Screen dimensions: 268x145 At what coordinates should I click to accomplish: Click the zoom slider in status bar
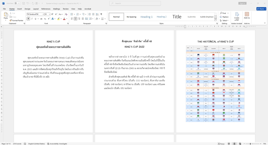(250, 144)
